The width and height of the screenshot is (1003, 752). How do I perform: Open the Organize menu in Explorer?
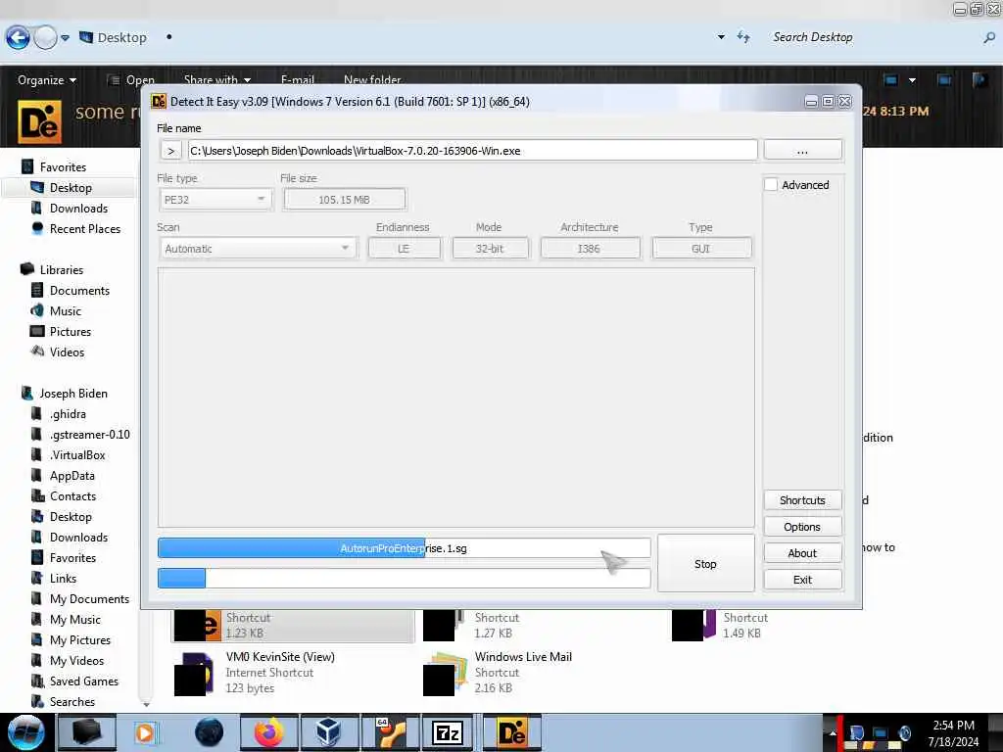(x=47, y=80)
